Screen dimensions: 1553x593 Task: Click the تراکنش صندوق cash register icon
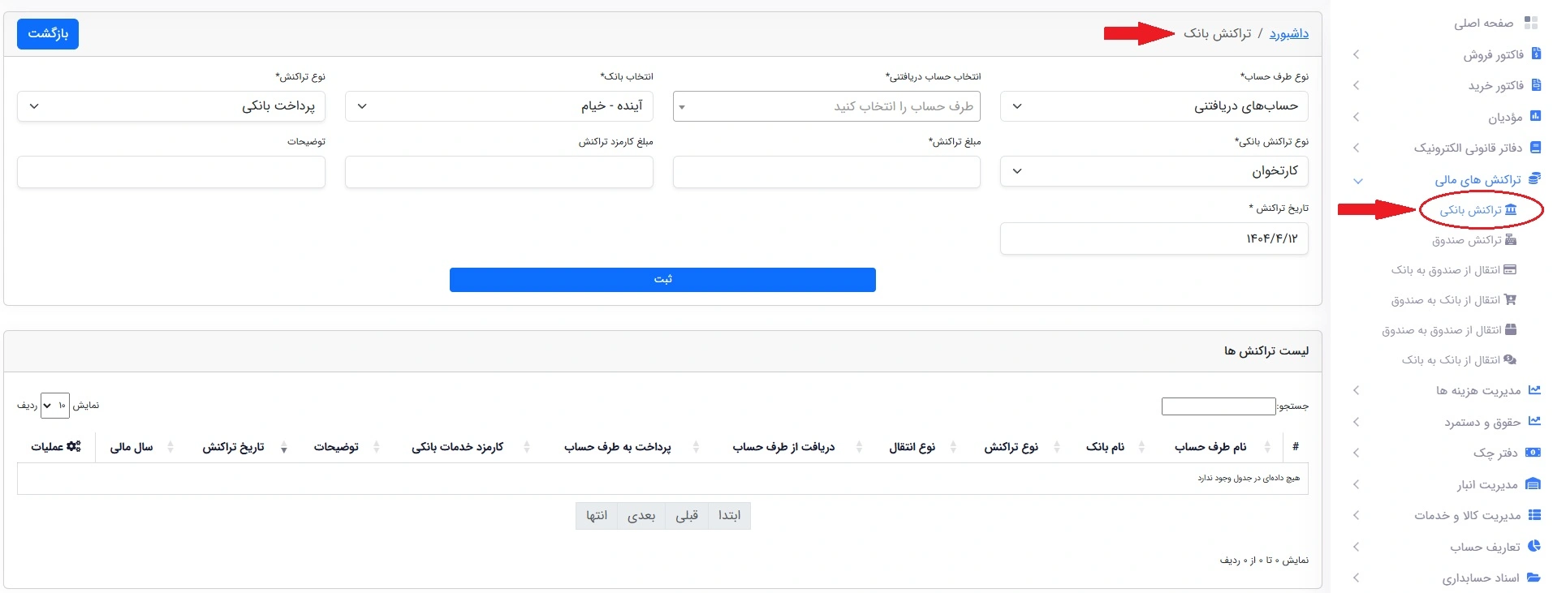pos(1511,240)
